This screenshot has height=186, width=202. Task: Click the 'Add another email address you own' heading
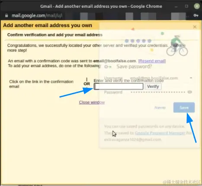tap(48, 25)
